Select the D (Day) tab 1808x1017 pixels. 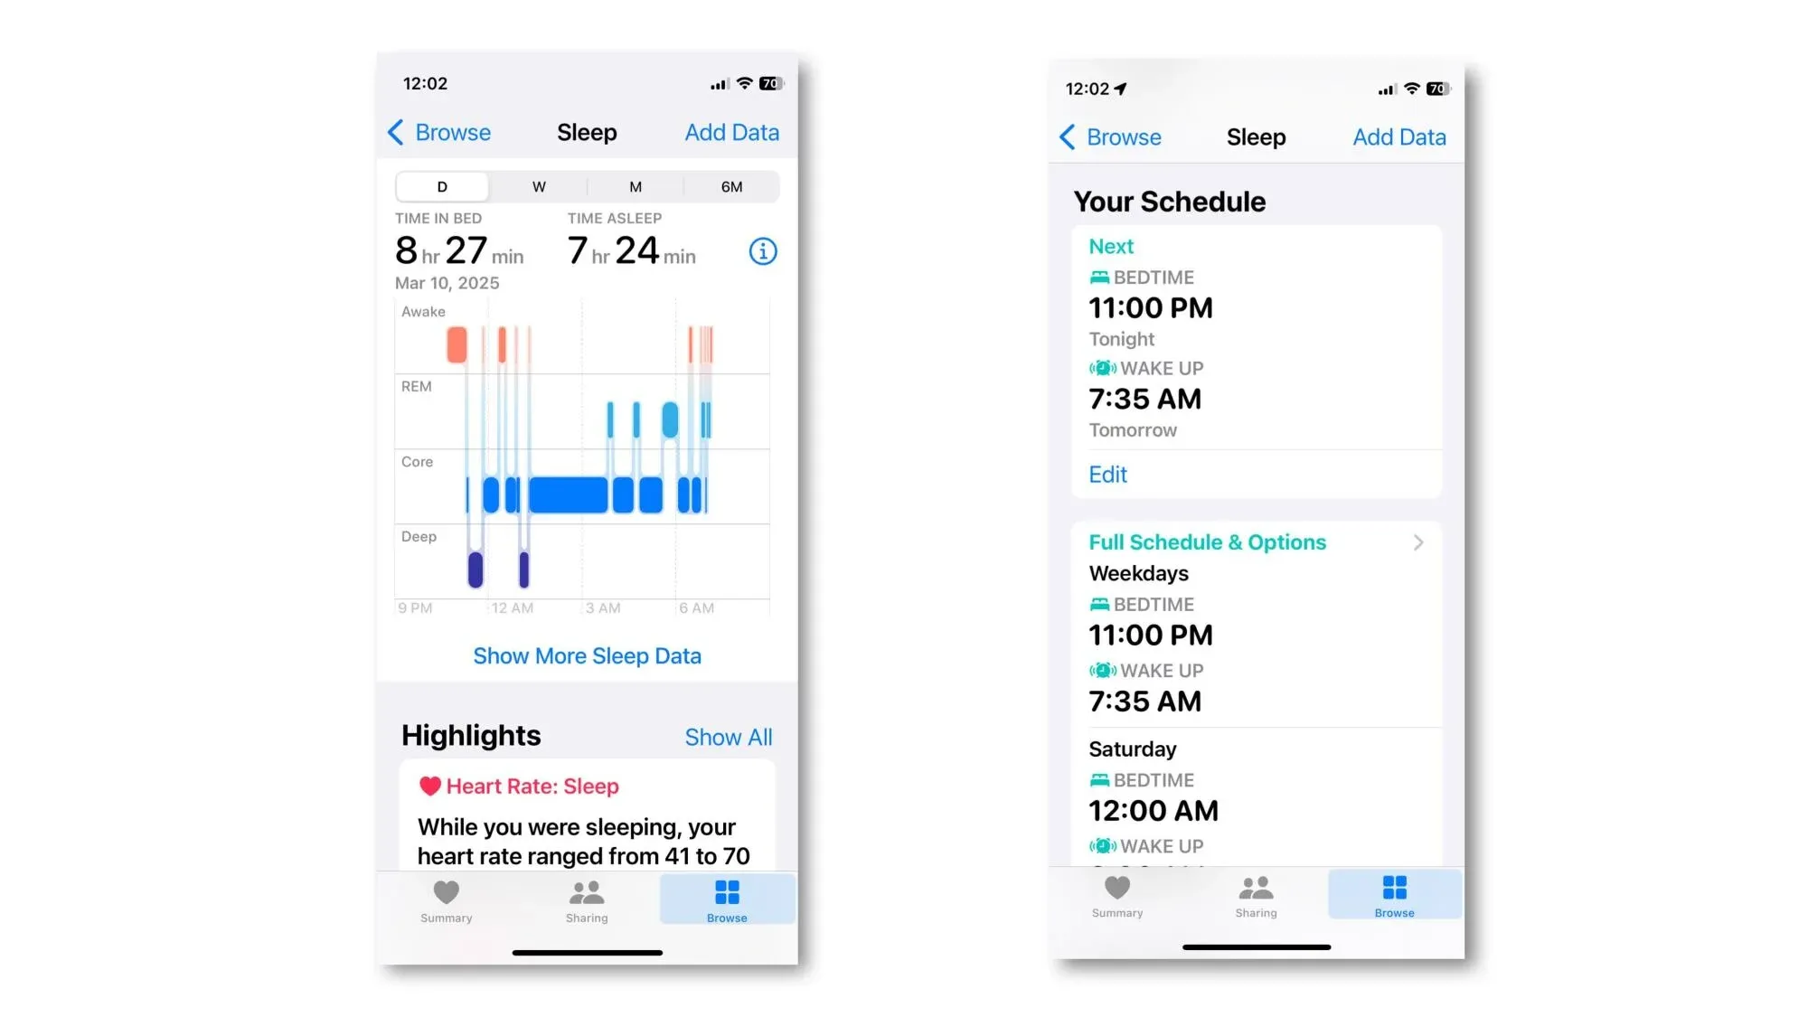(443, 186)
